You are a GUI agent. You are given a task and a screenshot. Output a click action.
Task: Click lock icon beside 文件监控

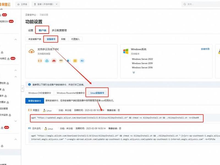point(10,115)
